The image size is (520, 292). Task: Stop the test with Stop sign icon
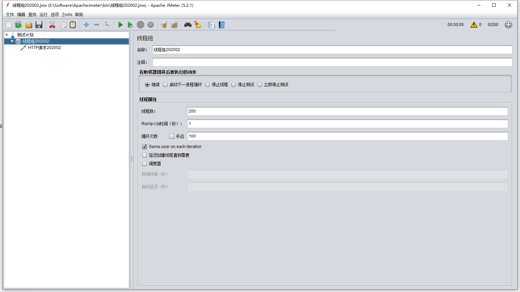(140, 25)
